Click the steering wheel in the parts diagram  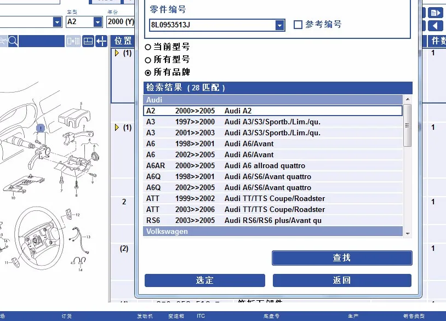pos(40,238)
